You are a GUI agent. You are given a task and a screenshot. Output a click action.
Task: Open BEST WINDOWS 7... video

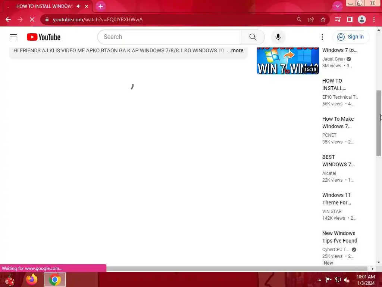338,161
